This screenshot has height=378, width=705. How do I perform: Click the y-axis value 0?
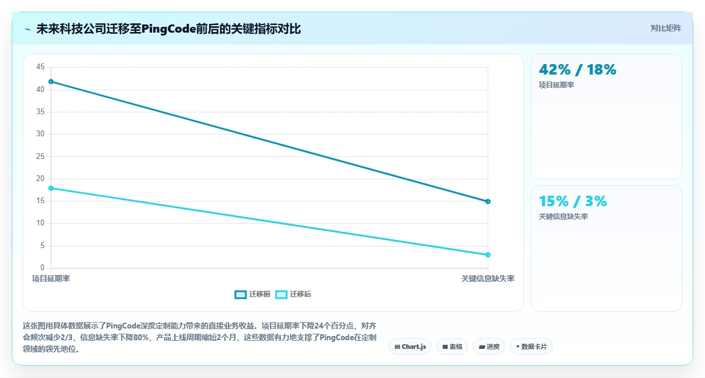point(43,268)
